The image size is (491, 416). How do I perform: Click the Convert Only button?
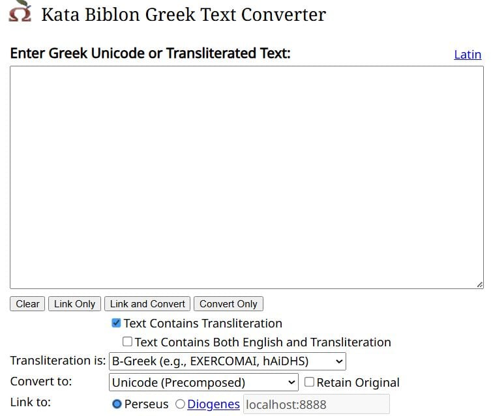coord(228,304)
